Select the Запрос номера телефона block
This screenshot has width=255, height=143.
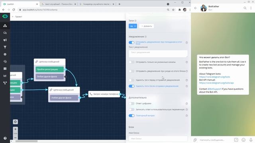coord(104,94)
